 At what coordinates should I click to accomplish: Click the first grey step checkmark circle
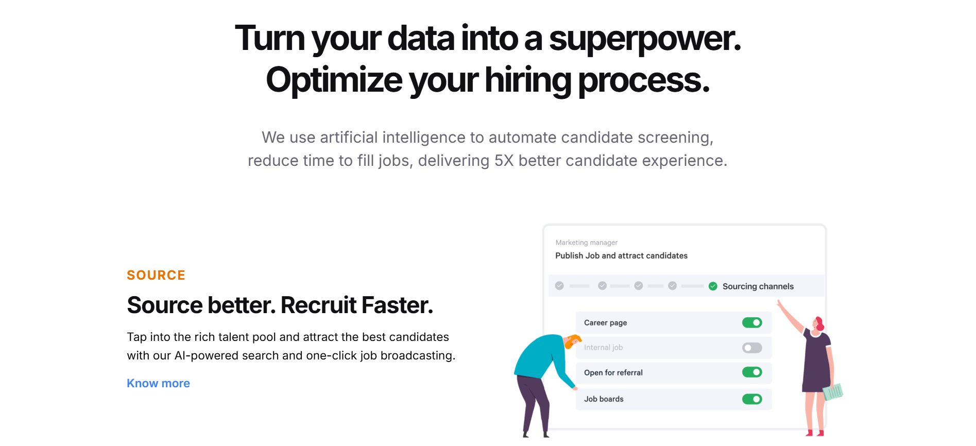coord(559,286)
